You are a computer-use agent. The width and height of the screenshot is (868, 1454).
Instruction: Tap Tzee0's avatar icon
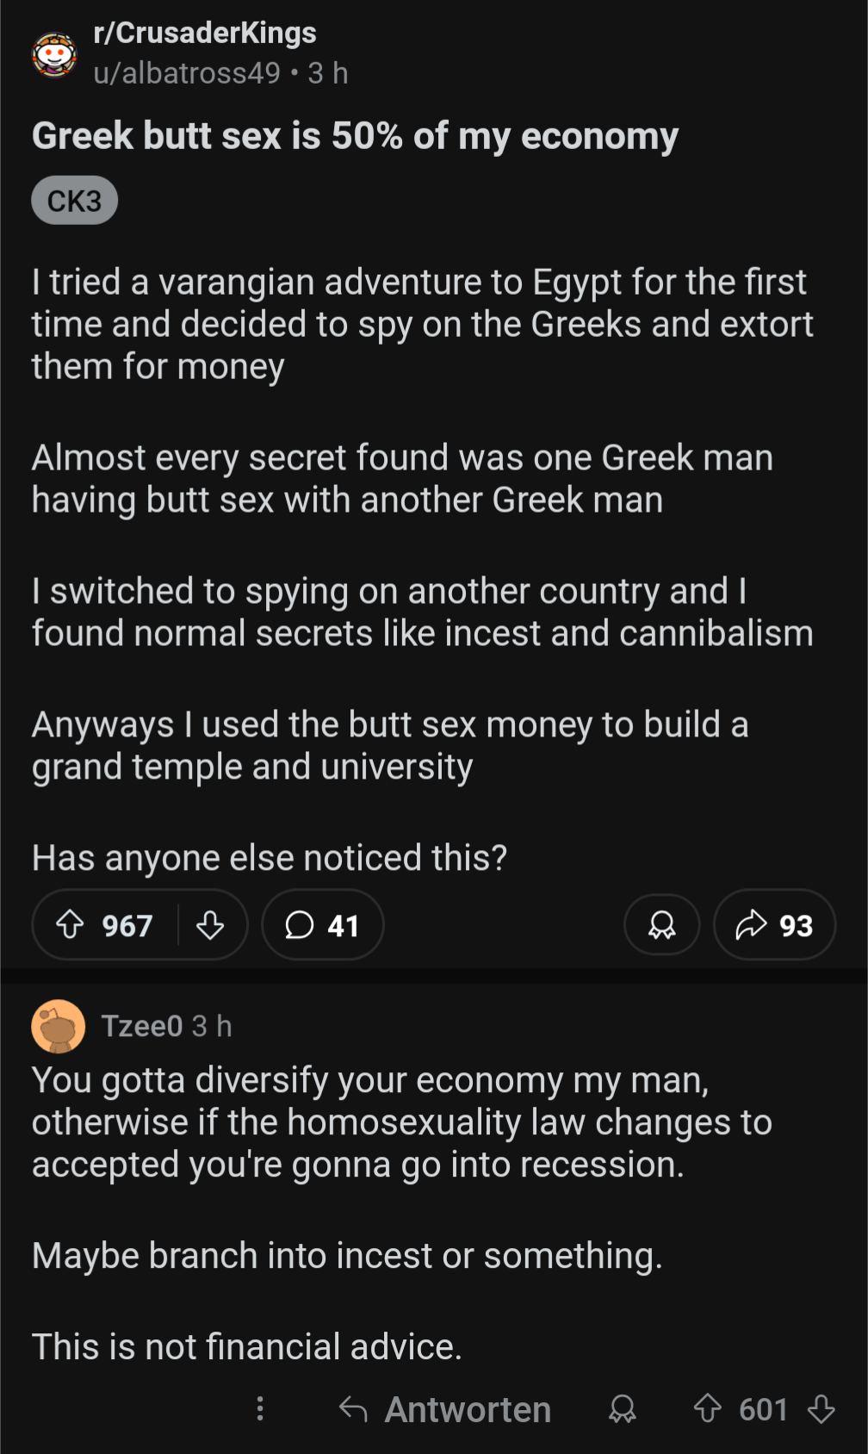pyautogui.click(x=58, y=1026)
